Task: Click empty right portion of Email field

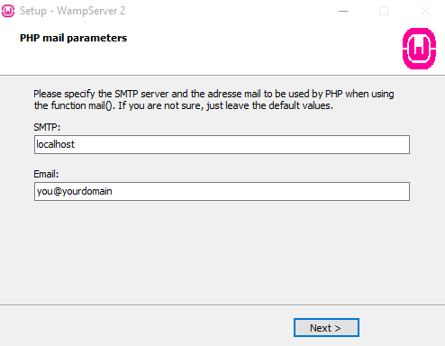Action: tap(270, 191)
